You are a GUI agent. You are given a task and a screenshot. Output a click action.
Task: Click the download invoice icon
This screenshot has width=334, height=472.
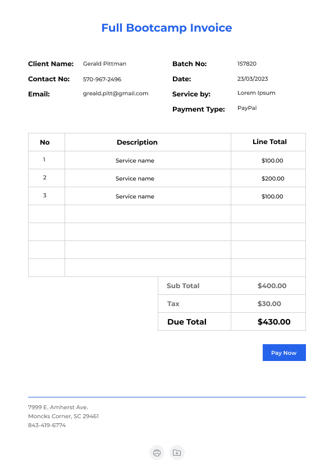pos(177,453)
